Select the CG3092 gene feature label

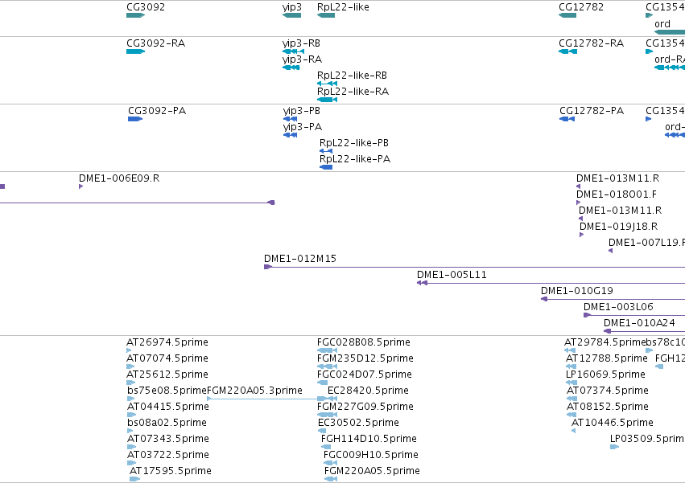tap(146, 7)
